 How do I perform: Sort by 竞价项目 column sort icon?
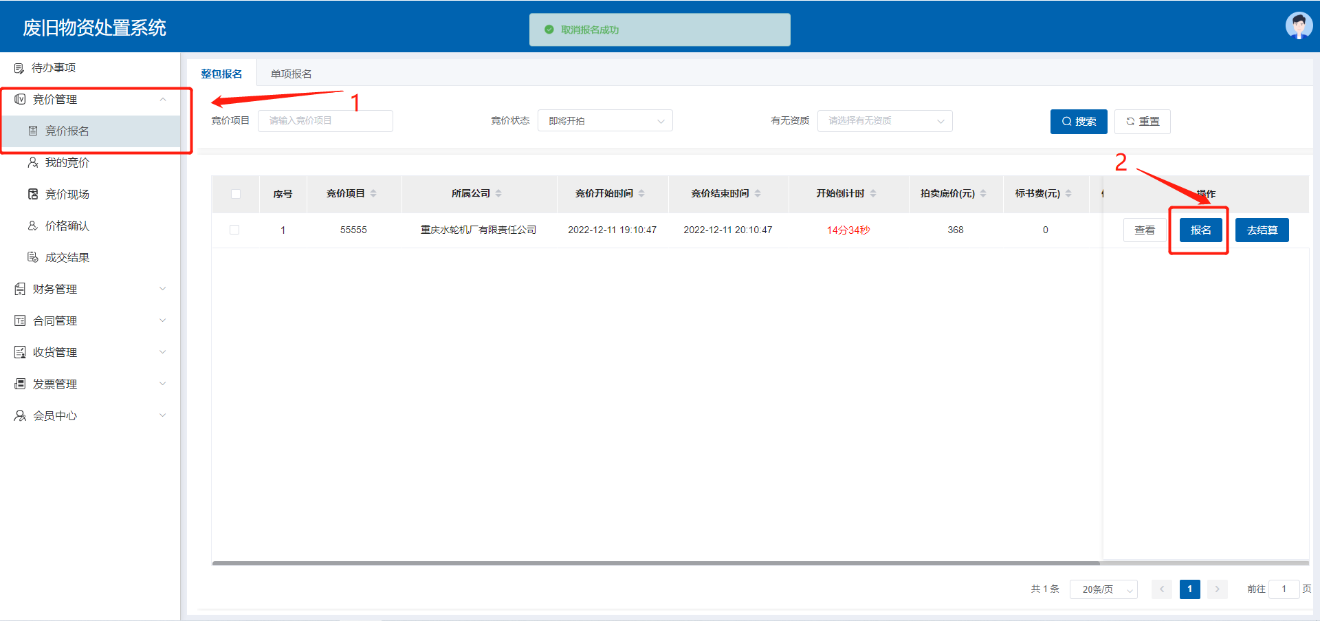coord(373,193)
